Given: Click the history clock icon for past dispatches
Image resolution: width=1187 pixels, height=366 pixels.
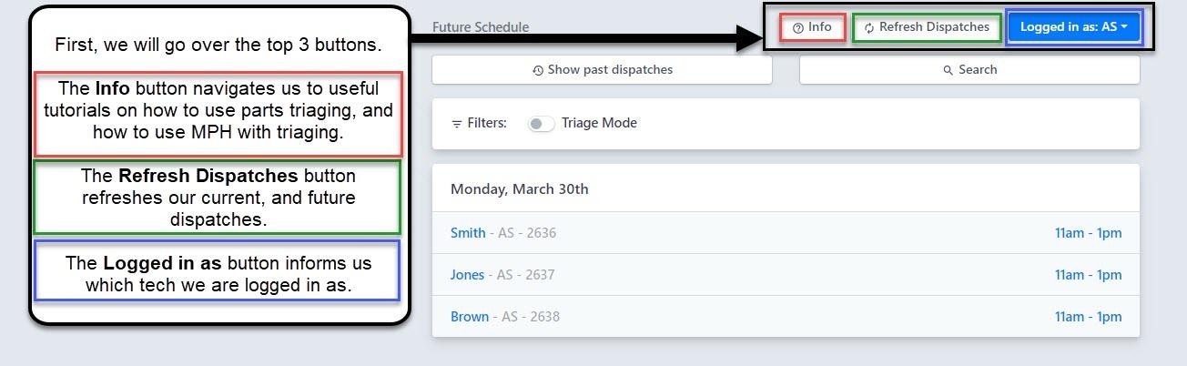Looking at the screenshot, I should [x=538, y=70].
